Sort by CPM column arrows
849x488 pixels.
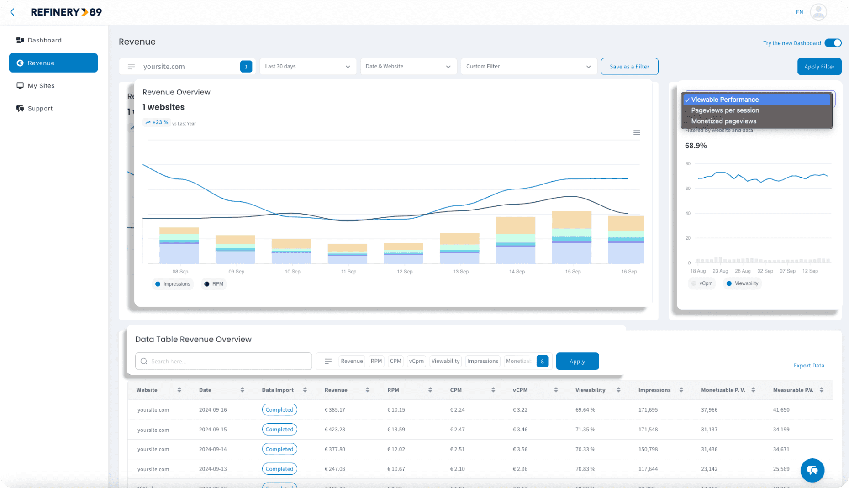pos(493,390)
